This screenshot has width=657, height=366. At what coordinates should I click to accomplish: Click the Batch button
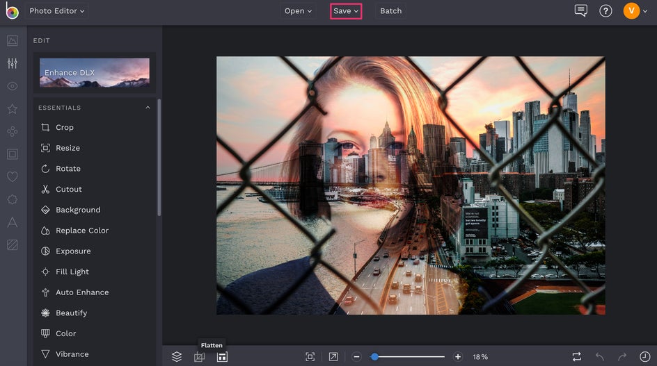pos(390,11)
